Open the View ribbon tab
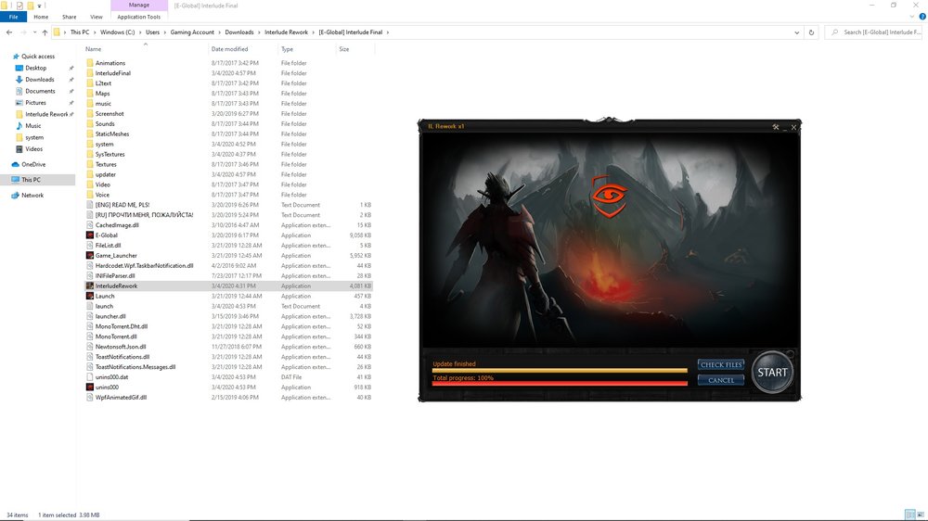This screenshot has width=928, height=521. (97, 17)
